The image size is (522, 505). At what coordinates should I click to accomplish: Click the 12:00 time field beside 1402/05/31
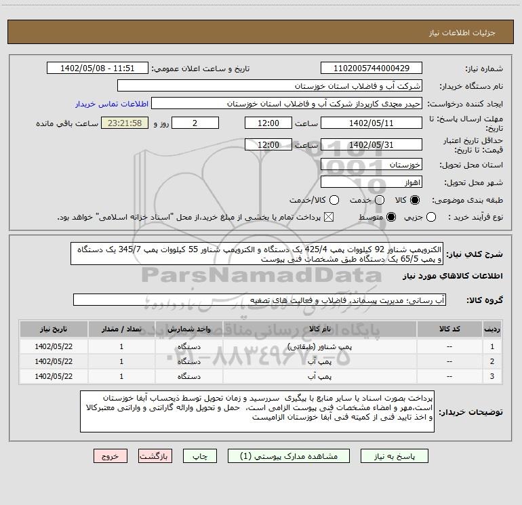[268, 144]
